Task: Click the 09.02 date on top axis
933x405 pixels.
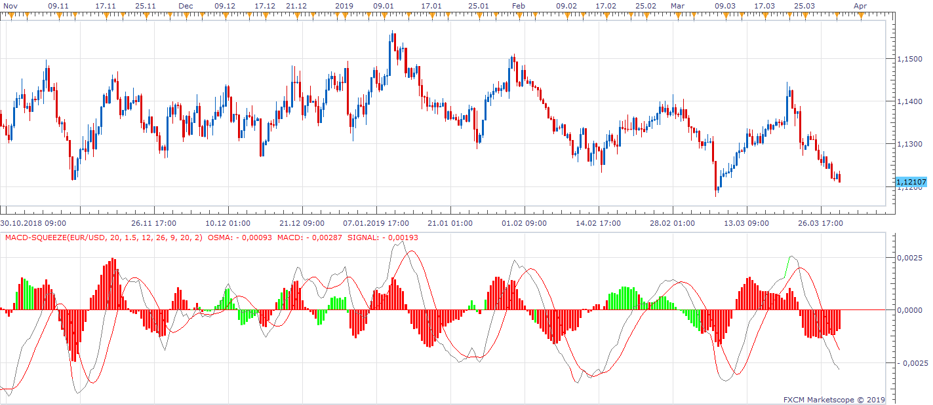Action: (x=566, y=5)
